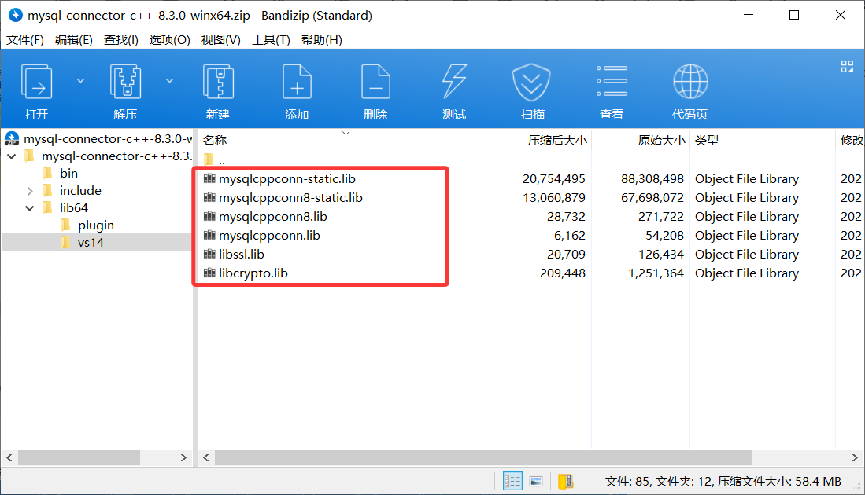Select mysqlcppconn.lib file
The height and width of the screenshot is (495, 865).
tap(269, 235)
